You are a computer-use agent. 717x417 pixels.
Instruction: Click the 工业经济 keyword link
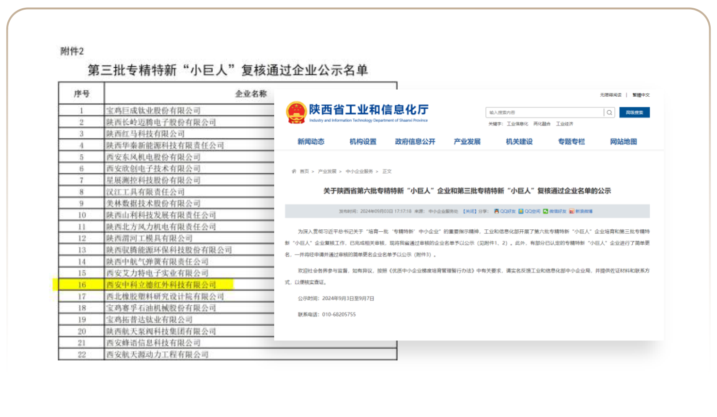point(564,124)
